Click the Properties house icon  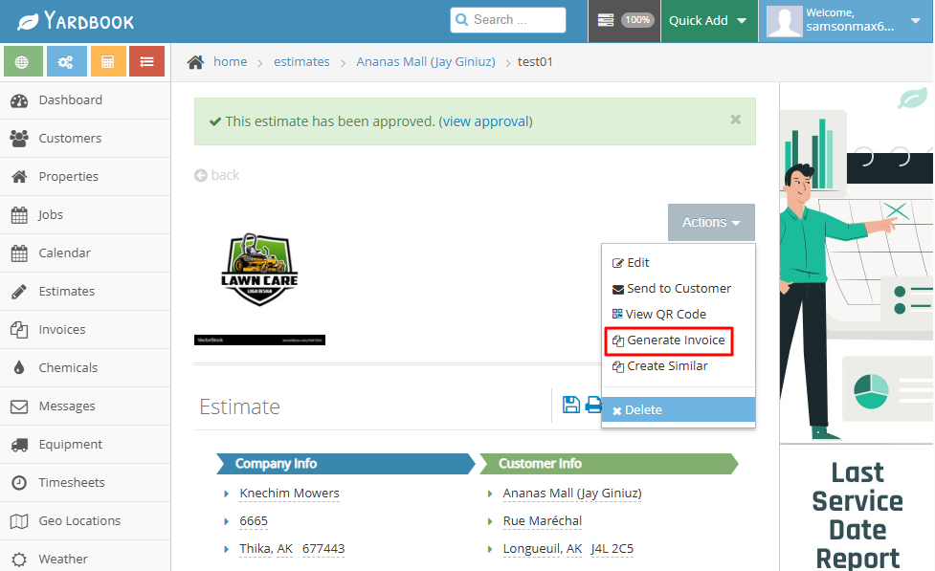click(x=19, y=176)
